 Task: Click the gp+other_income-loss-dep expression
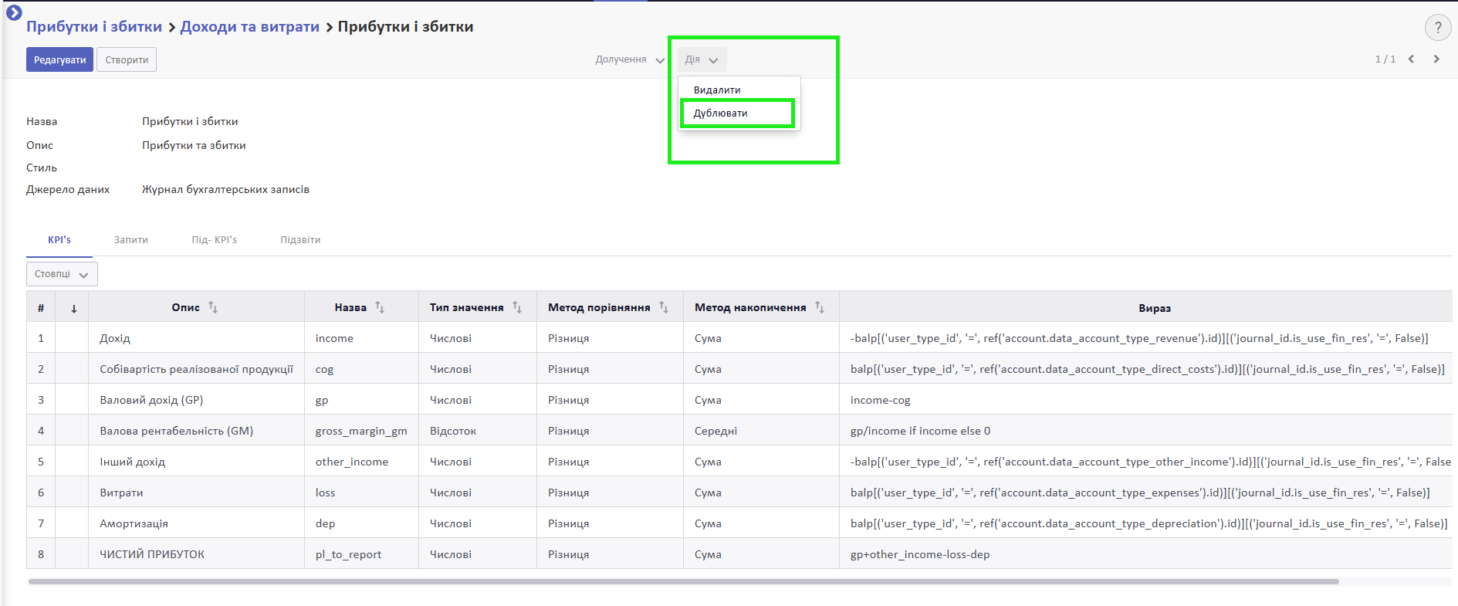[x=1145, y=554]
